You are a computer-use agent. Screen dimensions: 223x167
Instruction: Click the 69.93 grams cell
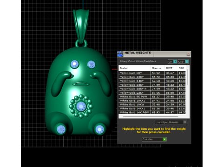(157, 112)
